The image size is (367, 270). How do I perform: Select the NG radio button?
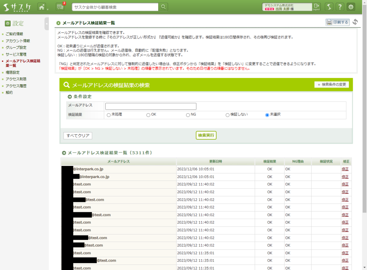188,115
